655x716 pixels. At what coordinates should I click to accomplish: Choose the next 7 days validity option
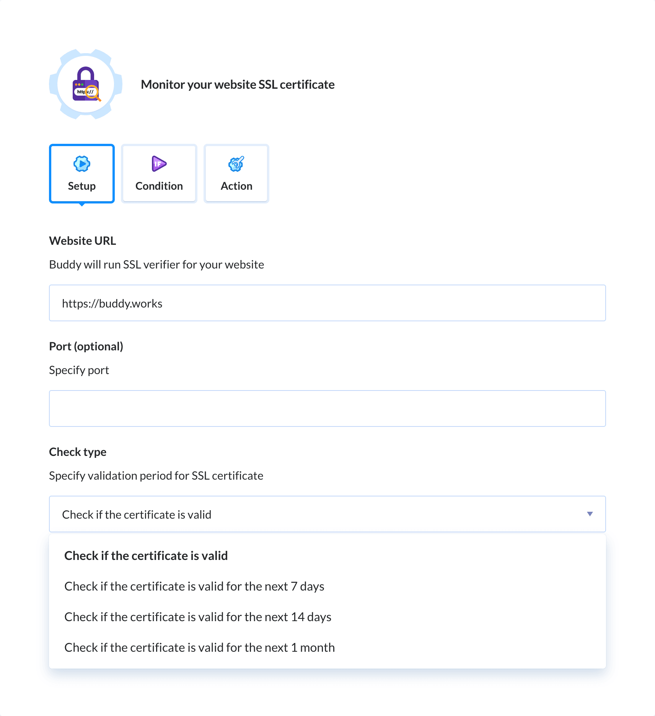point(194,586)
